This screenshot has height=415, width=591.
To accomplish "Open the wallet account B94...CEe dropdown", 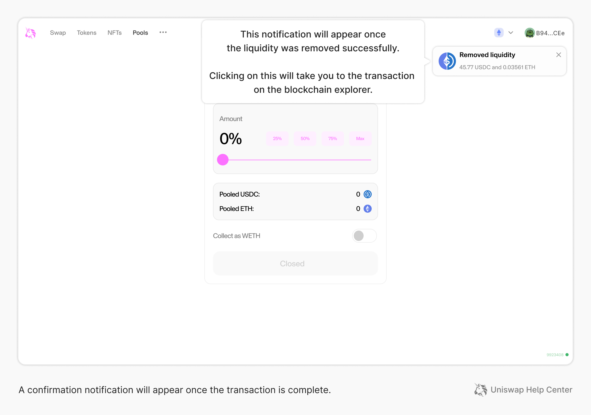I will point(550,33).
